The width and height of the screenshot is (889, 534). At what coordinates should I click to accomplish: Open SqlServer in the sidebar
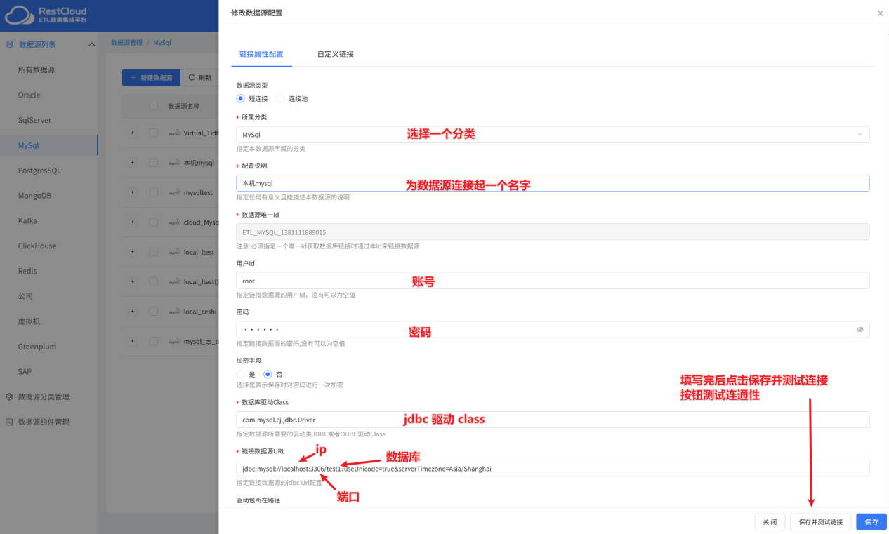coord(34,120)
